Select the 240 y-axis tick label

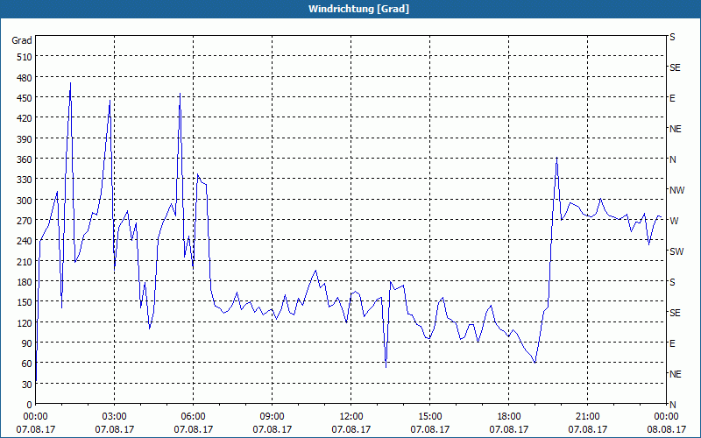tap(25, 242)
